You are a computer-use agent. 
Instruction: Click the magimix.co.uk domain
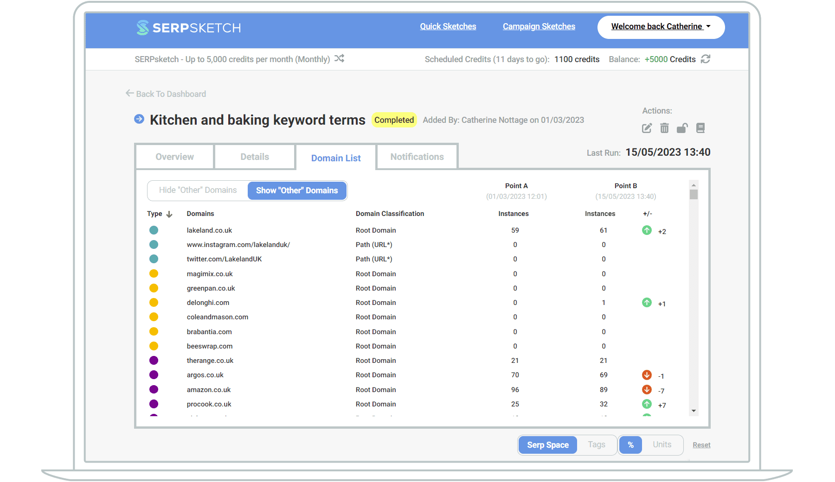(x=210, y=274)
